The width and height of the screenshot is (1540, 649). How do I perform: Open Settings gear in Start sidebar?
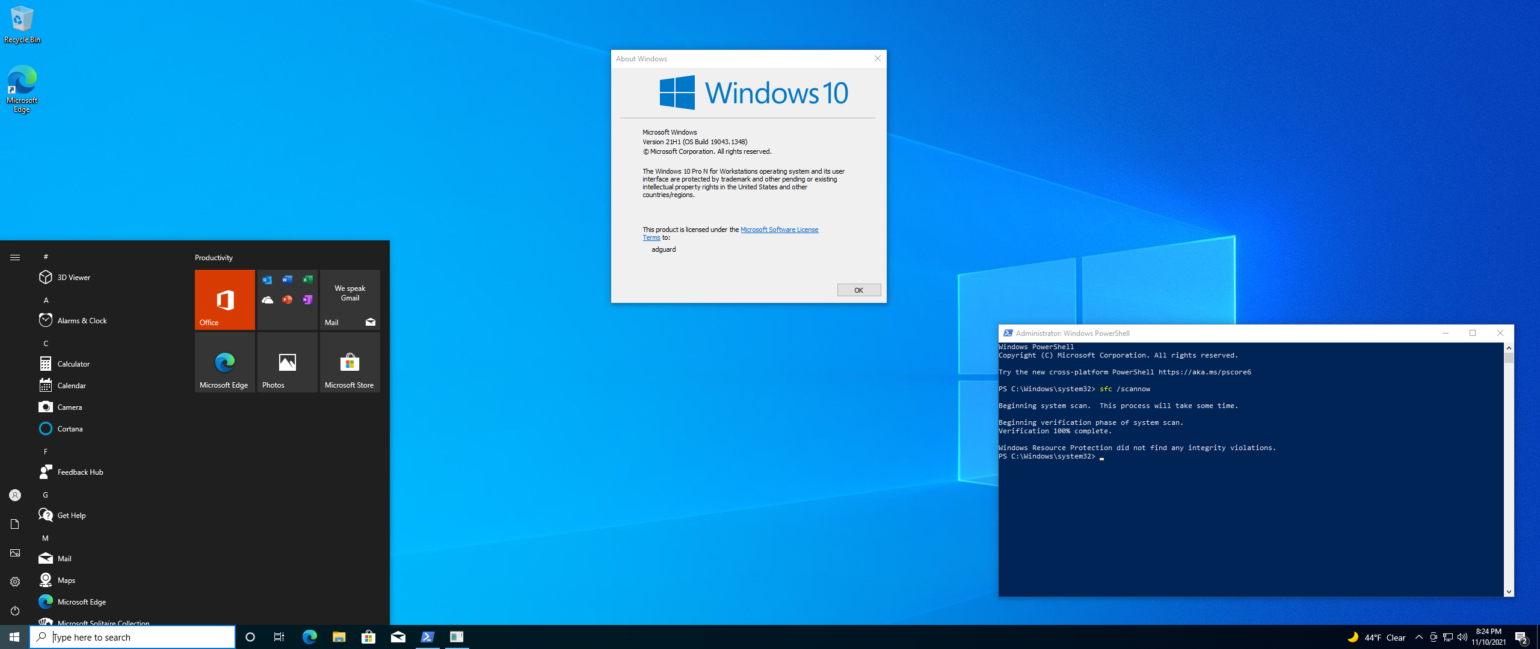(15, 582)
